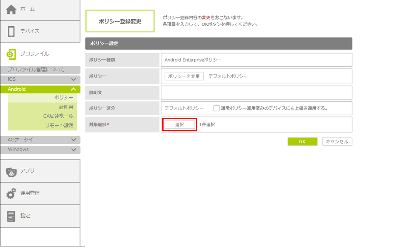The height and width of the screenshot is (247, 408).
Task: Click the キャンセル button
Action: click(337, 142)
